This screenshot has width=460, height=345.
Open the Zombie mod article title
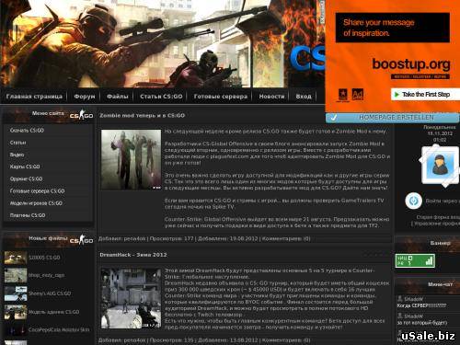click(x=142, y=115)
